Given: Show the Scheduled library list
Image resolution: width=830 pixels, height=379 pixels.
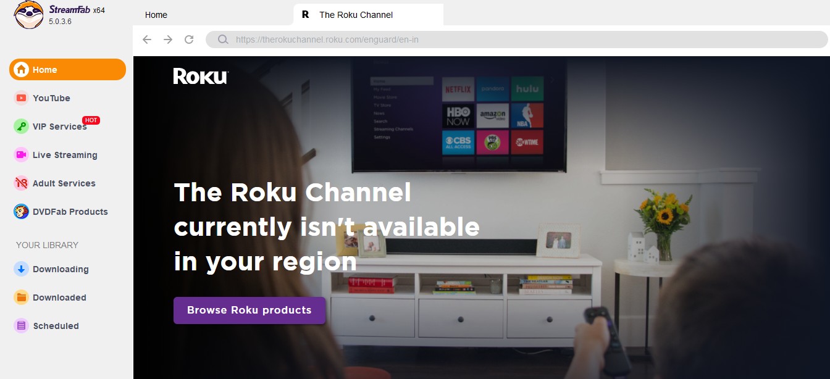Looking at the screenshot, I should 56,326.
